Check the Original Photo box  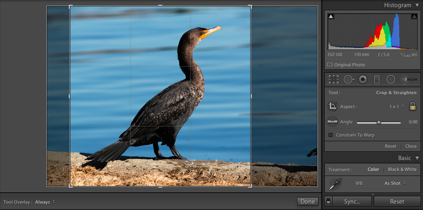click(x=329, y=65)
